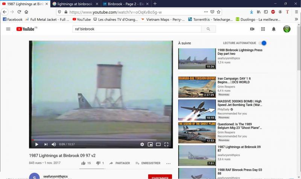Open video player settings gear
301x179 pixels.
pyautogui.click(x=142, y=144)
